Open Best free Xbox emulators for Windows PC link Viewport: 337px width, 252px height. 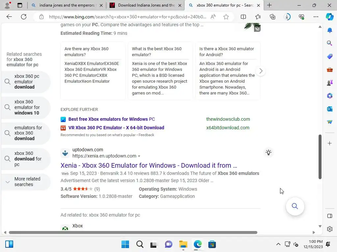click(112, 119)
